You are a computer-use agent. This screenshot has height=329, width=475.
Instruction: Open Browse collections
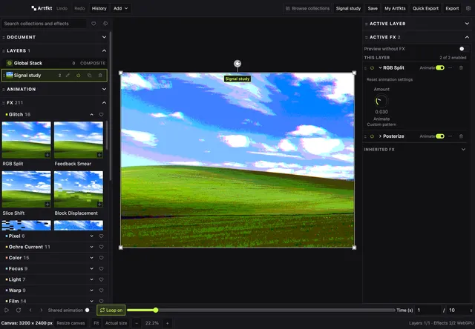307,8
